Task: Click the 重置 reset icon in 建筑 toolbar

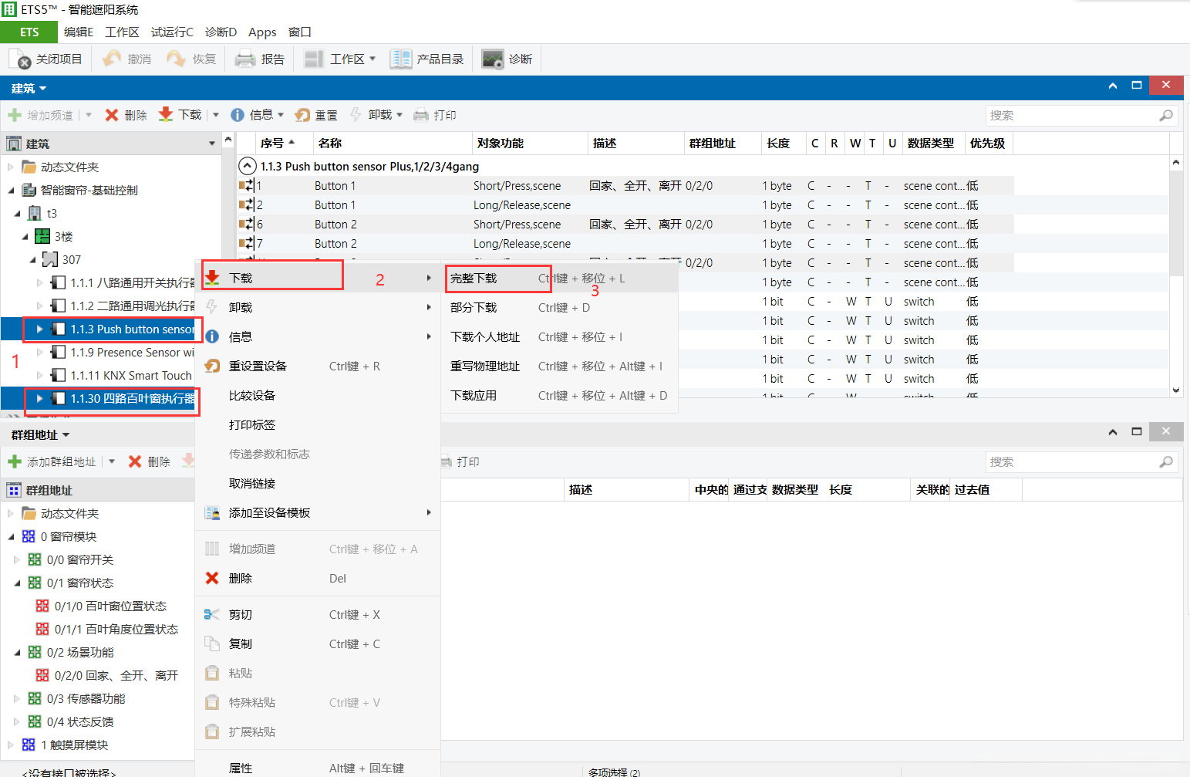Action: pyautogui.click(x=302, y=115)
